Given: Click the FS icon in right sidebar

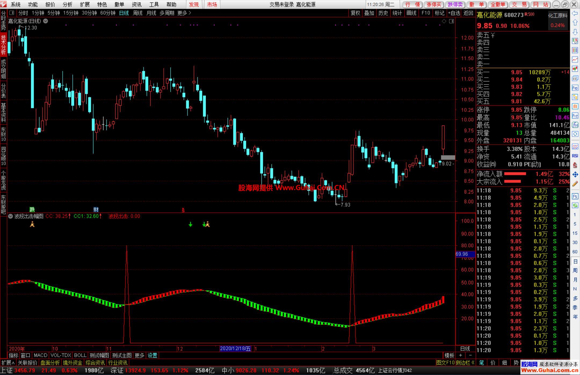Looking at the screenshot, I should tap(575, 196).
